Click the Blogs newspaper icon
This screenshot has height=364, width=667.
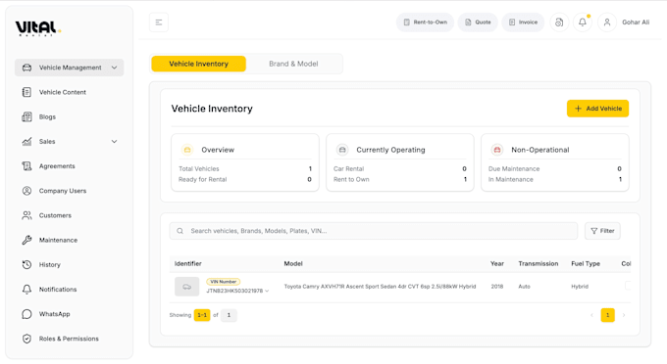coord(26,116)
